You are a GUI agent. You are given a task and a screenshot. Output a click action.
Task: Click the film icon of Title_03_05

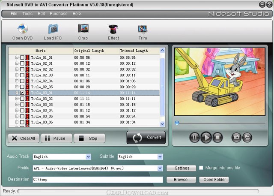pos(27,116)
